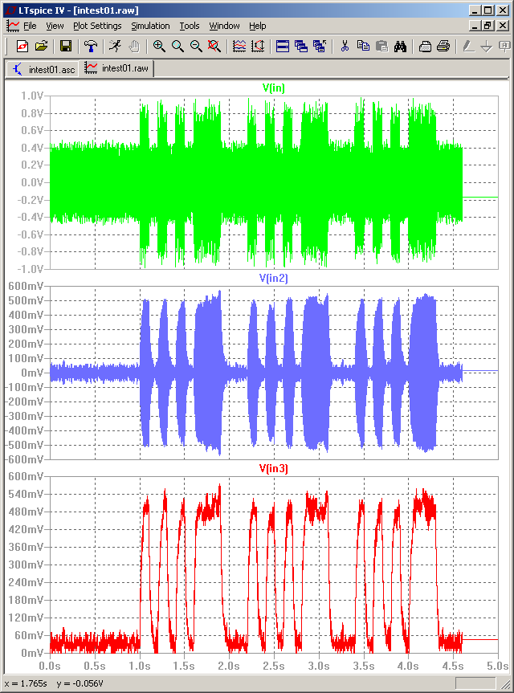Click the green V(in) trace label
The height and width of the screenshot is (693, 514).
click(273, 88)
